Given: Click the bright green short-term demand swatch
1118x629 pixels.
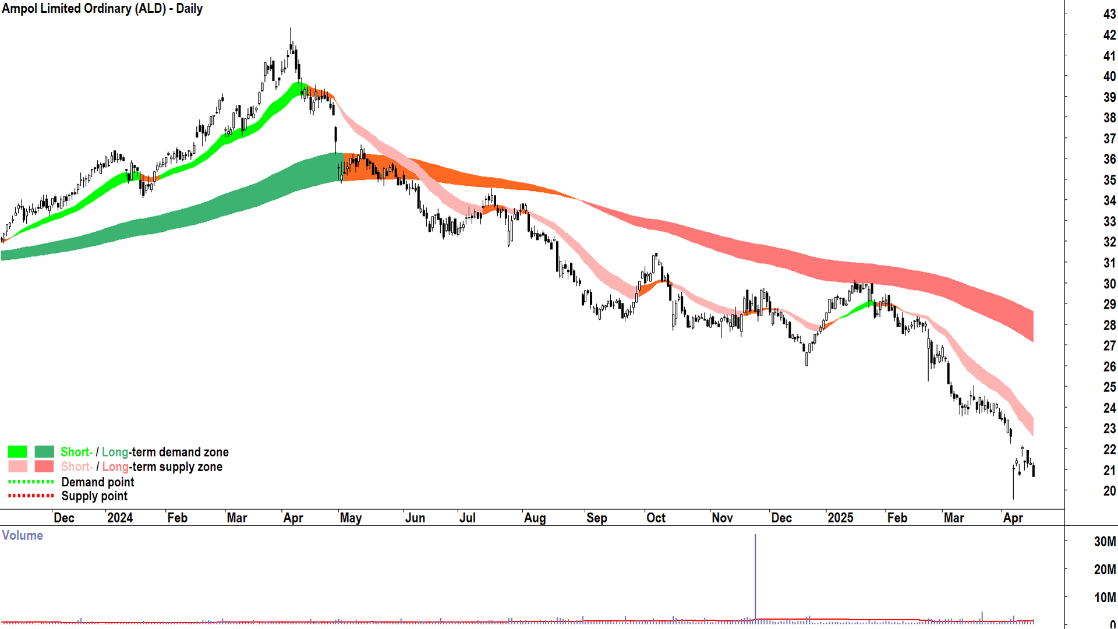Looking at the screenshot, I should [x=17, y=452].
